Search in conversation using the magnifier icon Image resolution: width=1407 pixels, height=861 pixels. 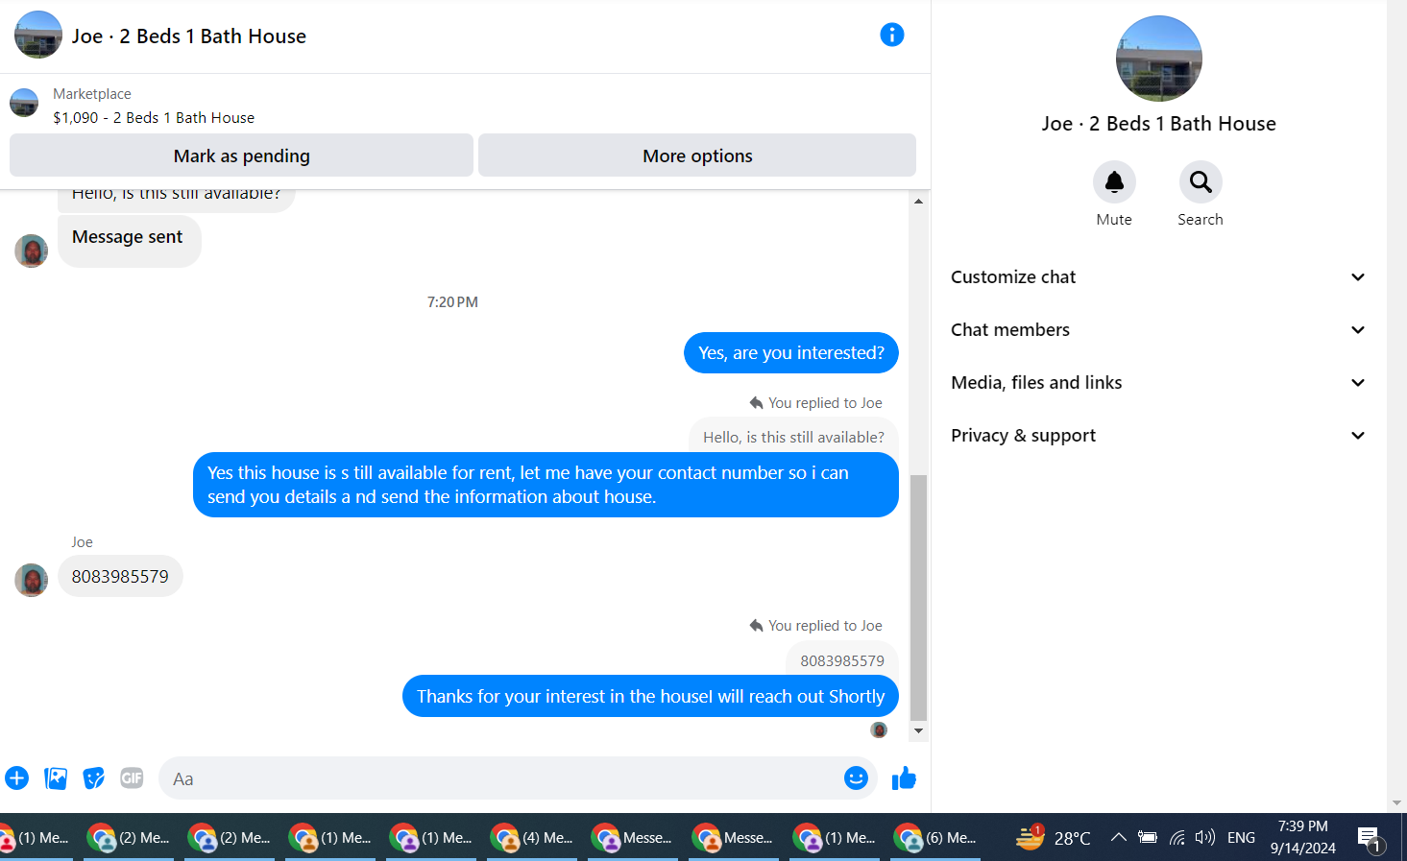[1201, 181]
